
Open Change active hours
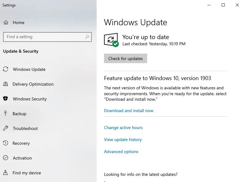[123, 127]
